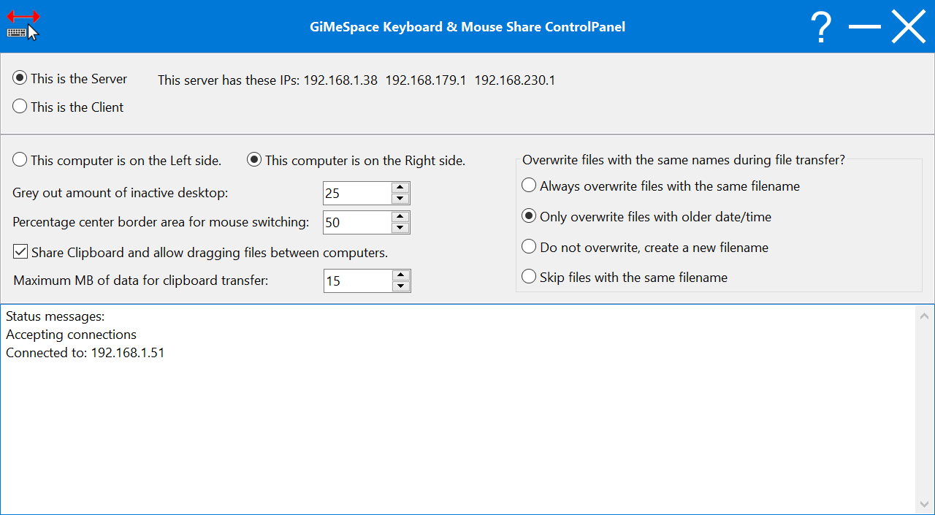
Task: Click 'Grey out amount of inactive desktop' label
Action: coord(121,193)
